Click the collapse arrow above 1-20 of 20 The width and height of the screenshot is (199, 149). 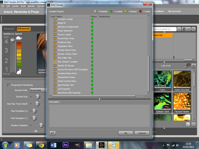pyautogui.click(x=164, y=62)
